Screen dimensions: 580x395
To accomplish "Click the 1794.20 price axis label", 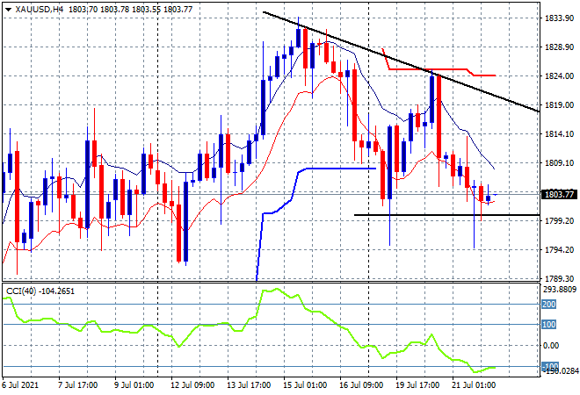I will pyautogui.click(x=559, y=250).
